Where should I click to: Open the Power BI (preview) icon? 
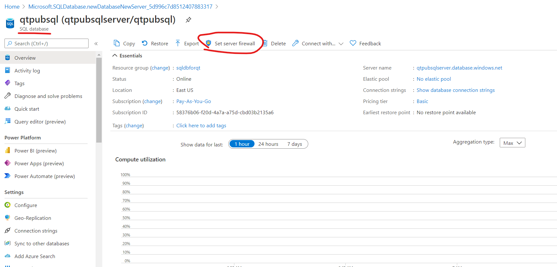pyautogui.click(x=8, y=150)
